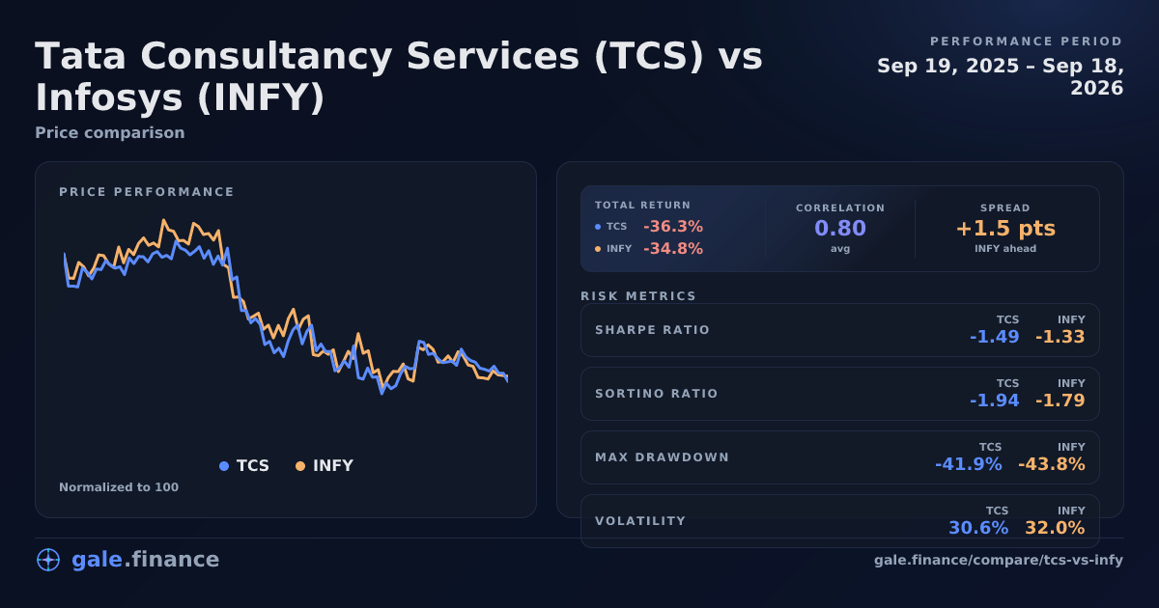1159x608 pixels.
Task: Click the gale.finance brand name
Action: pos(146,560)
